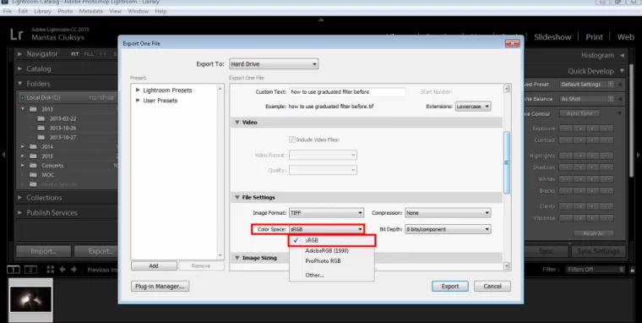Expand the Publish Services panel

(x=19, y=213)
